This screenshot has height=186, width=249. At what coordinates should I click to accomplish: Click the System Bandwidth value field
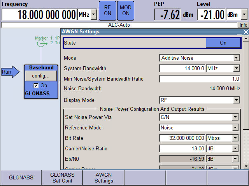[182, 68]
